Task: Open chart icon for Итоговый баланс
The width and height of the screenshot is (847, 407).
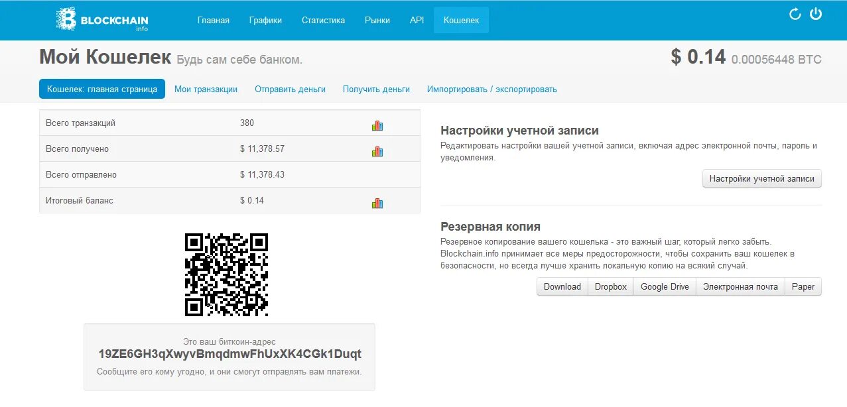Action: click(377, 203)
